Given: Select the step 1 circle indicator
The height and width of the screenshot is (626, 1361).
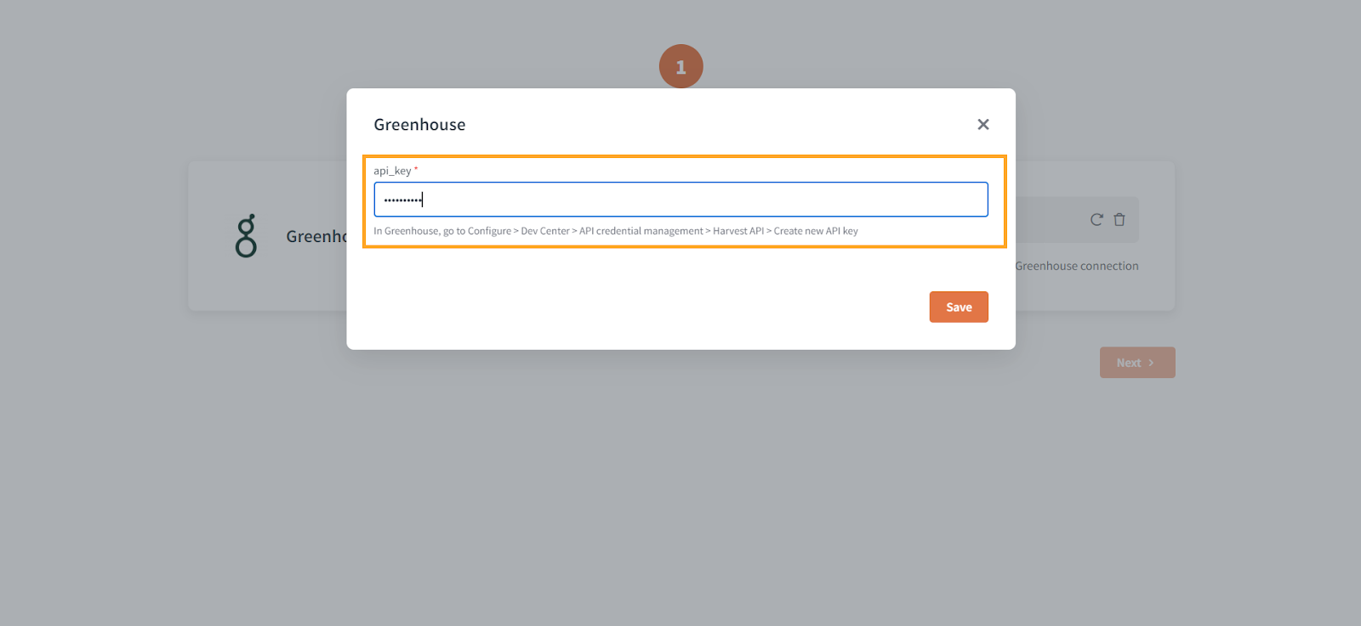Looking at the screenshot, I should 680,66.
